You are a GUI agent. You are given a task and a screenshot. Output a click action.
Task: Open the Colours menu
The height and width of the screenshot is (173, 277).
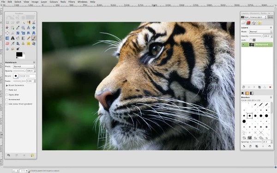54,2
